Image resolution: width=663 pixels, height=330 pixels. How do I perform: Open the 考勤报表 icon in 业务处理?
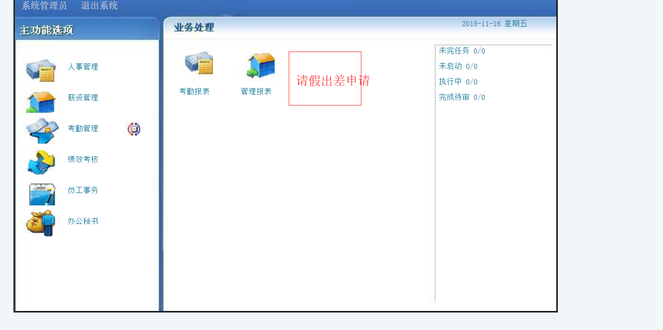tap(199, 63)
